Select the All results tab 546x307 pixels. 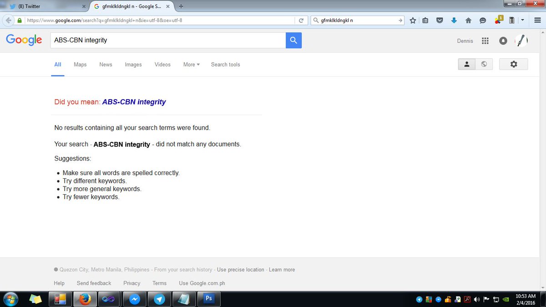58,65
